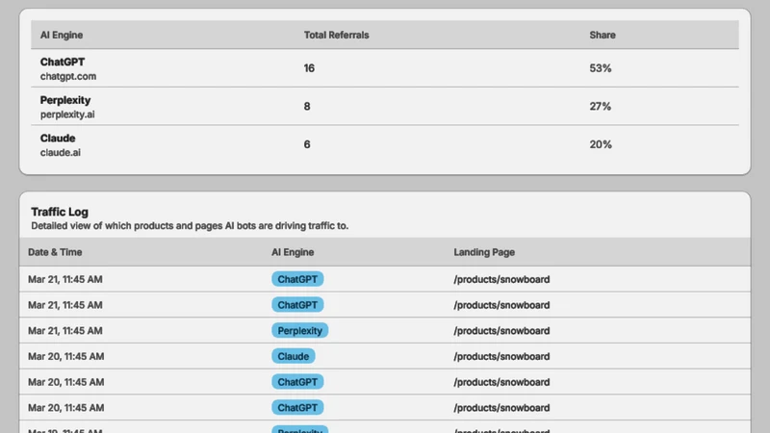Click the Share column header
The image size is (770, 433).
[603, 35]
